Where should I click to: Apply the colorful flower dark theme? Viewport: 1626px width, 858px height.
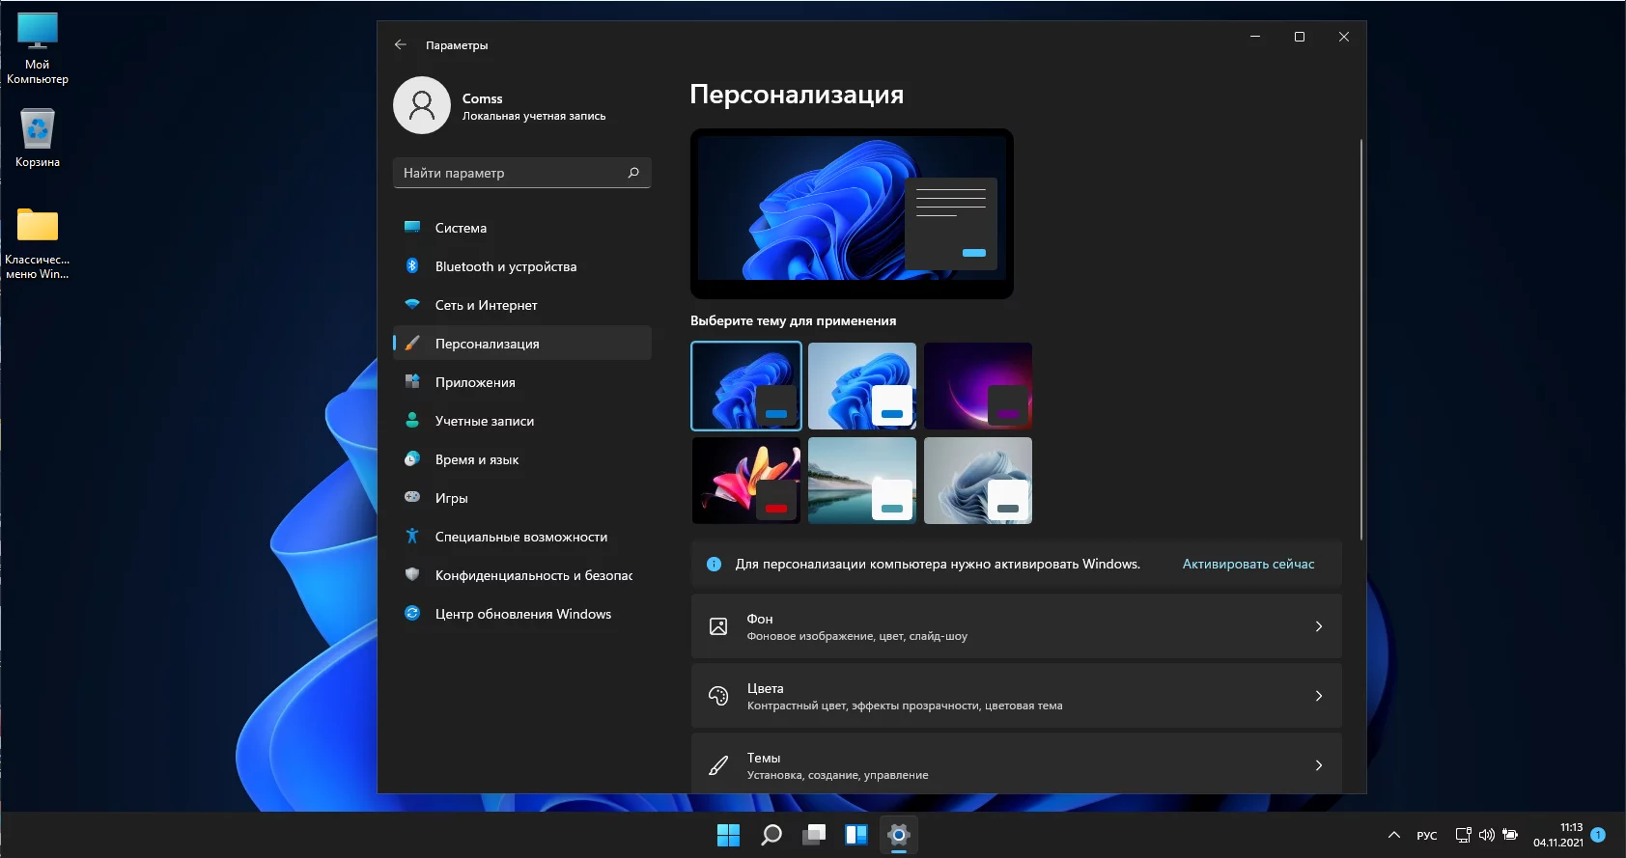tap(745, 481)
